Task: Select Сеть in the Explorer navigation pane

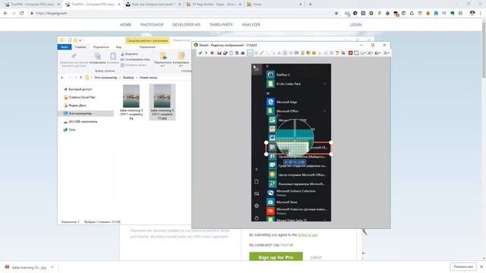Action: [71, 130]
